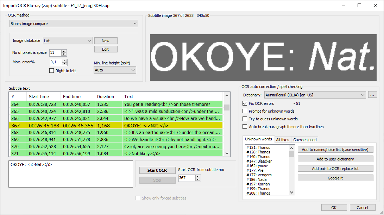Enable Prompt for unknown words
The width and height of the screenshot is (384, 215).
pos(244,111)
